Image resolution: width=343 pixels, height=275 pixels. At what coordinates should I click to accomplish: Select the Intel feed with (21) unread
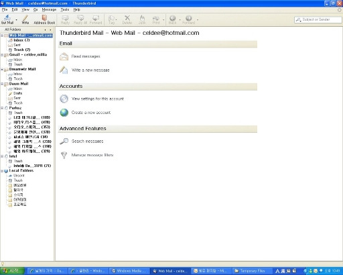click(32, 166)
